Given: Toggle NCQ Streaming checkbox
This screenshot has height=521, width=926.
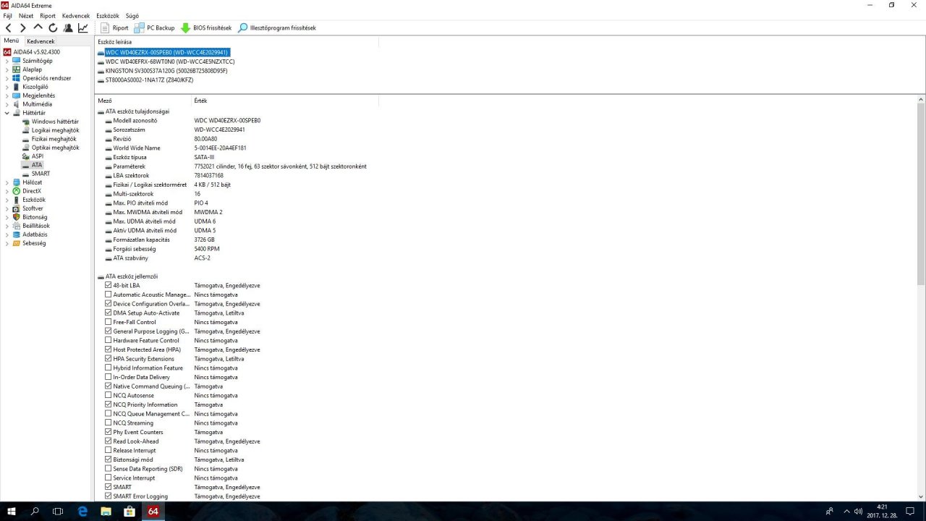Looking at the screenshot, I should (x=109, y=423).
